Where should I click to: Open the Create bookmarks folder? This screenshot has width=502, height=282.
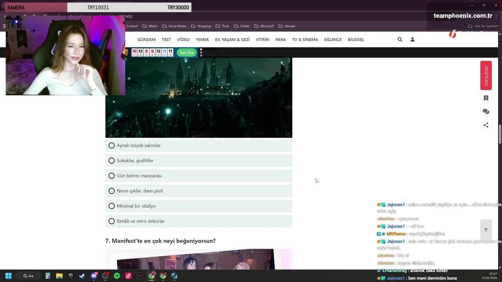(x=242, y=26)
